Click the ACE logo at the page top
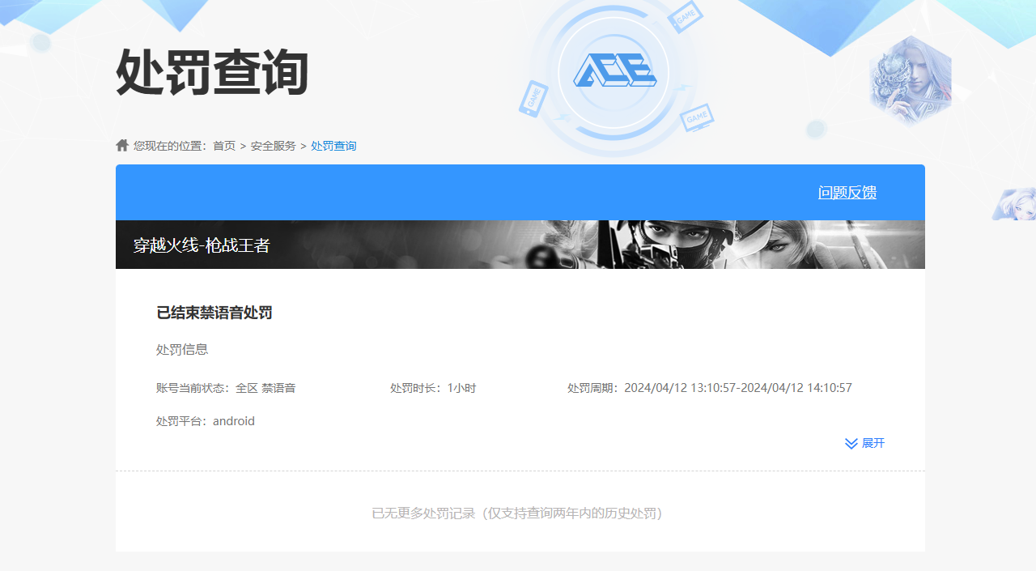 616,72
